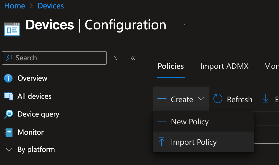Screen dimensions: 279x165
Task: Select the Policies tab
Action: 171,66
